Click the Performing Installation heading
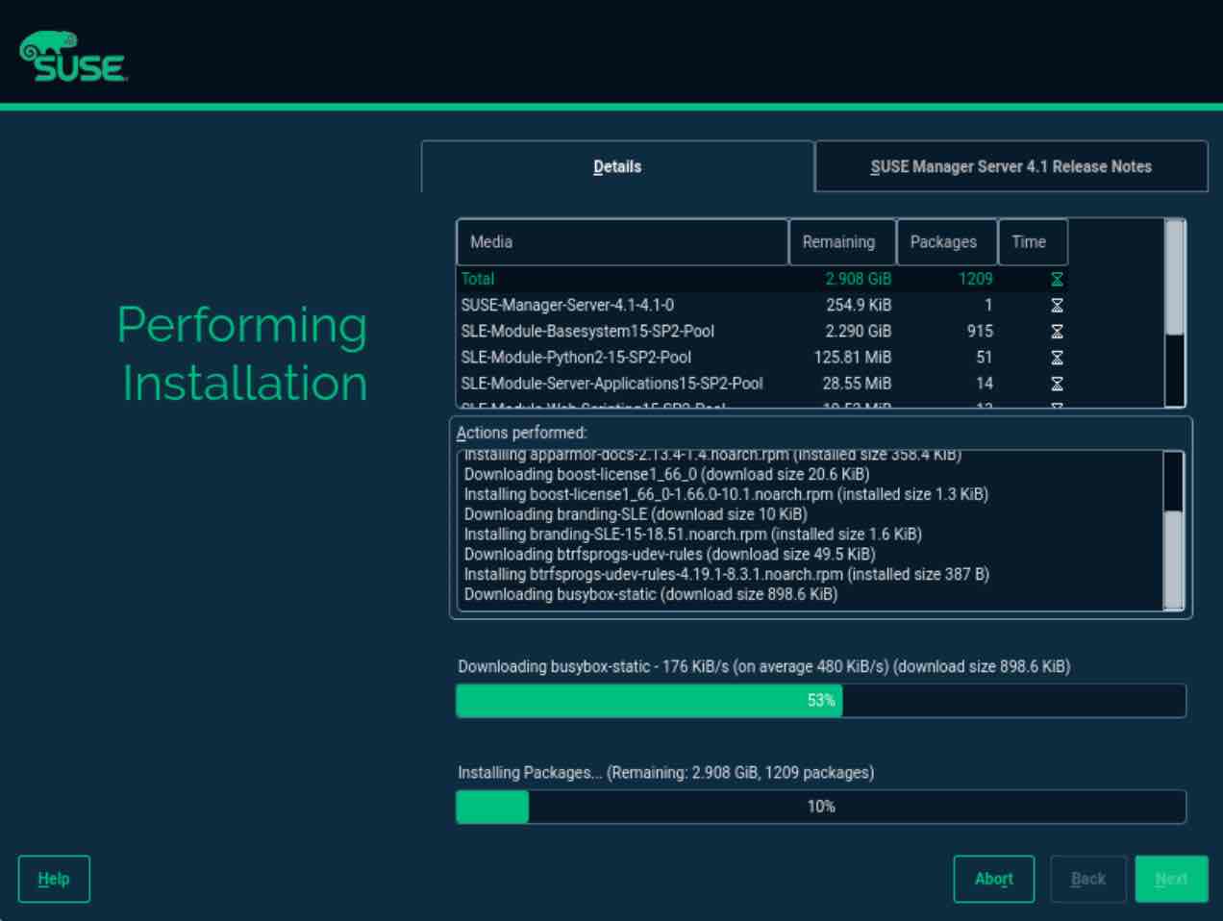The image size is (1223, 921). coord(242,354)
